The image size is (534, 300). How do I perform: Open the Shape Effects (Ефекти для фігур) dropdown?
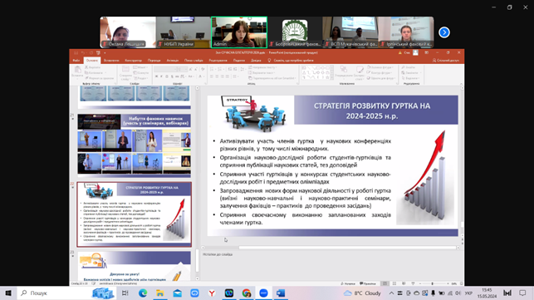pos(381,78)
